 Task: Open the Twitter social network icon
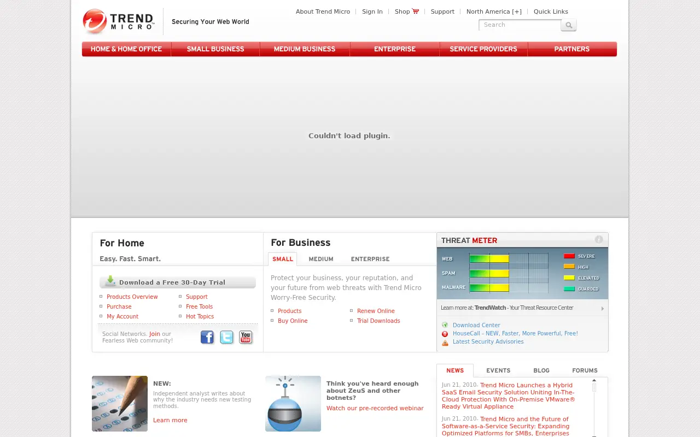pyautogui.click(x=226, y=337)
